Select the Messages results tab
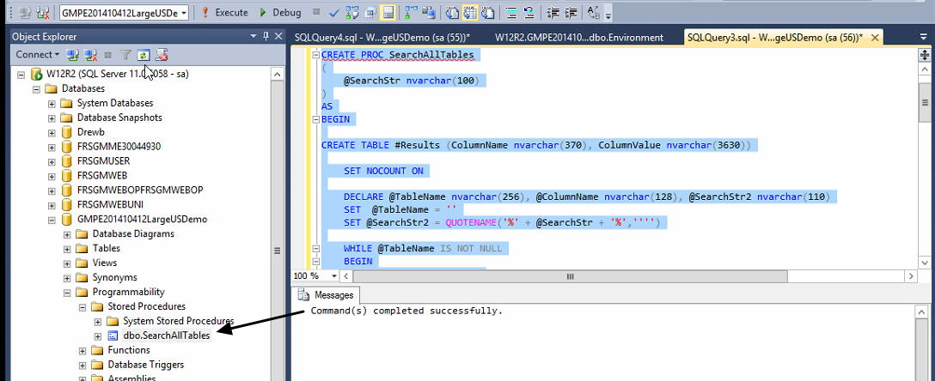Screen dimensions: 935x381 coord(327,294)
